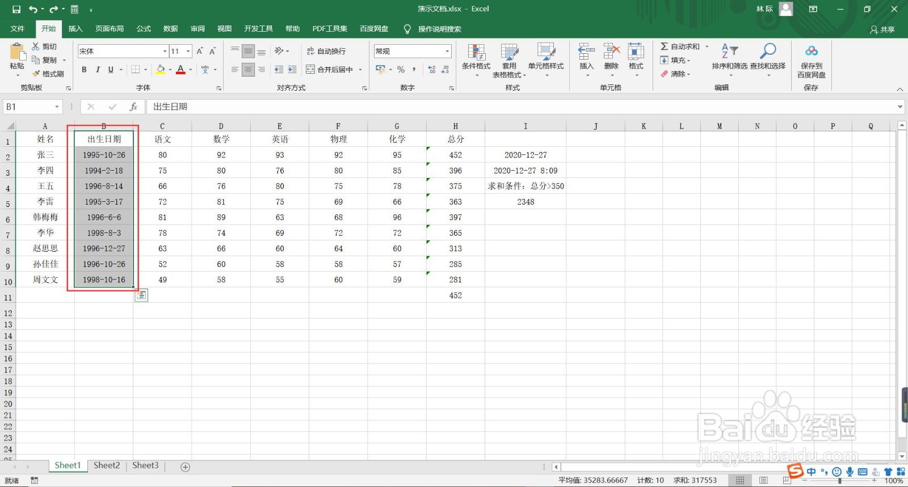
Task: Click the Cut (剪切) scissors icon
Action: coord(36,46)
